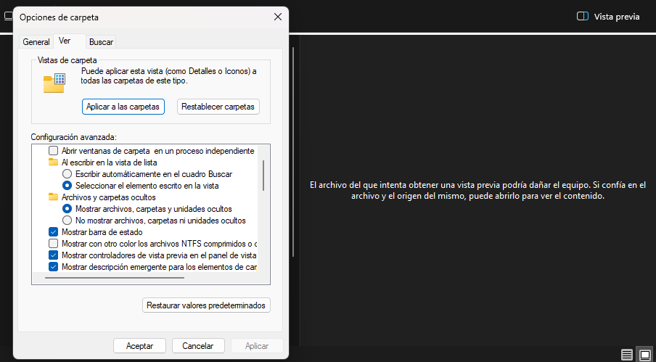656x362 pixels.
Task: Click folder icon beside Al escribir en la vista de lista
Action: pos(53,163)
